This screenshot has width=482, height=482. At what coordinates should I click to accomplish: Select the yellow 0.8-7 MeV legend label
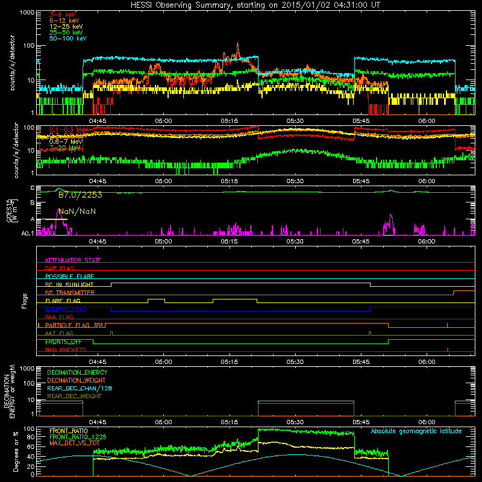point(66,142)
